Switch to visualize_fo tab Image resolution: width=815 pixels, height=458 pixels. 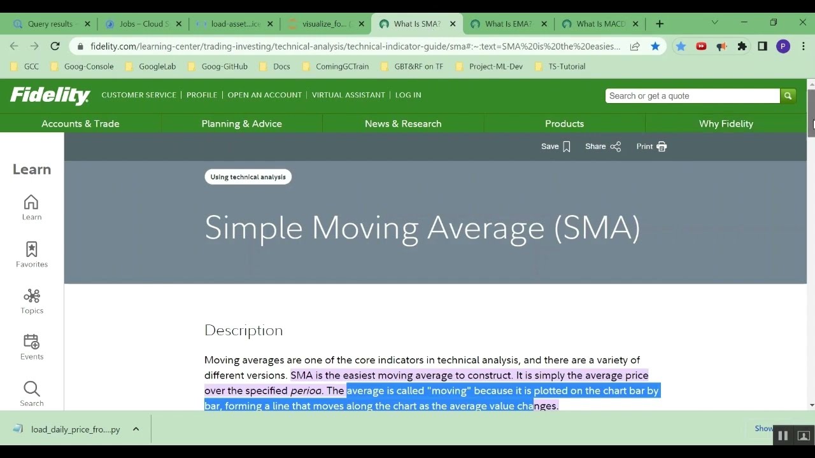326,24
